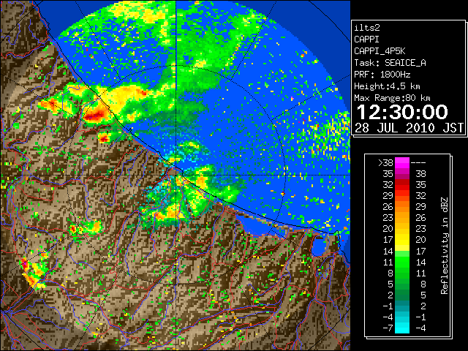Click the magenta >38 dBZ swatch
Viewport: 468px width, 351px height.
402,162
